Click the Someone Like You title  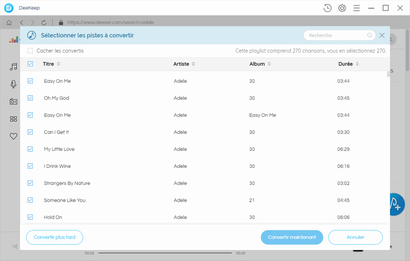[65, 200]
